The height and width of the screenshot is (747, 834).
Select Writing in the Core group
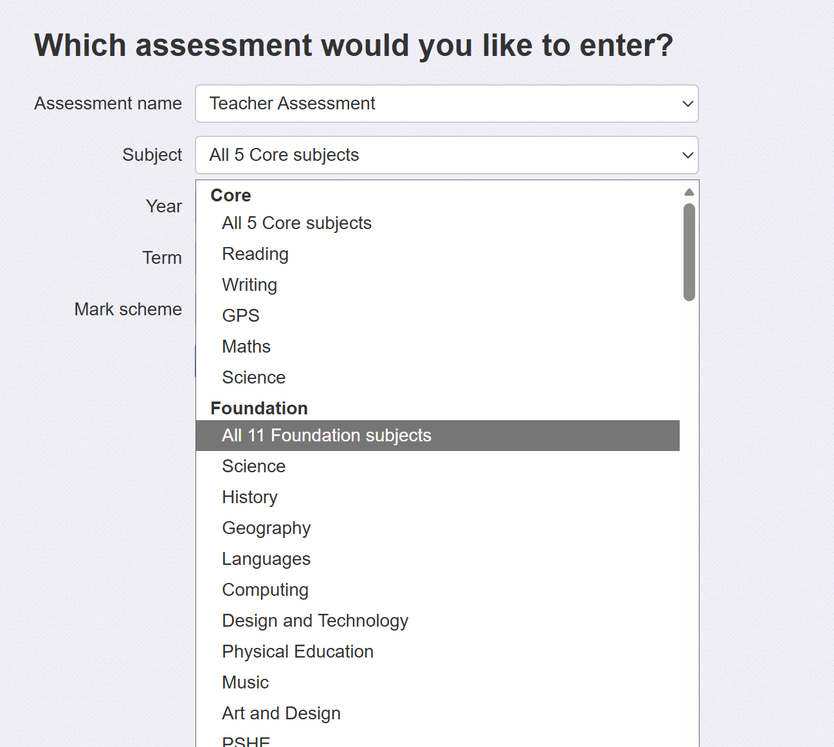click(249, 285)
